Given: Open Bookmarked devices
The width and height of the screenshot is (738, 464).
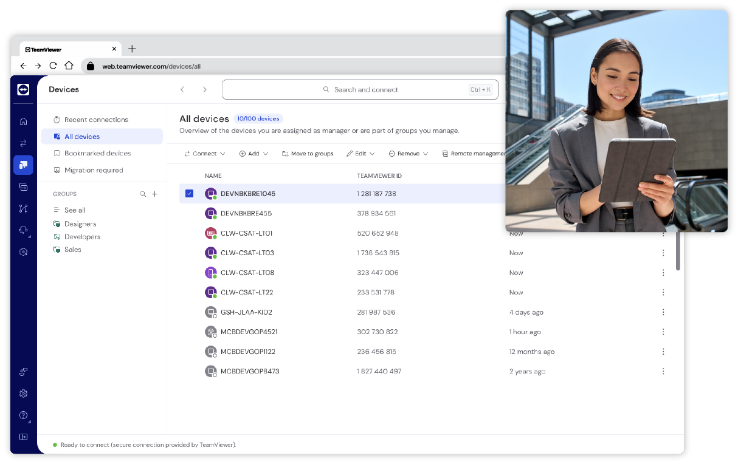Looking at the screenshot, I should click(102, 153).
